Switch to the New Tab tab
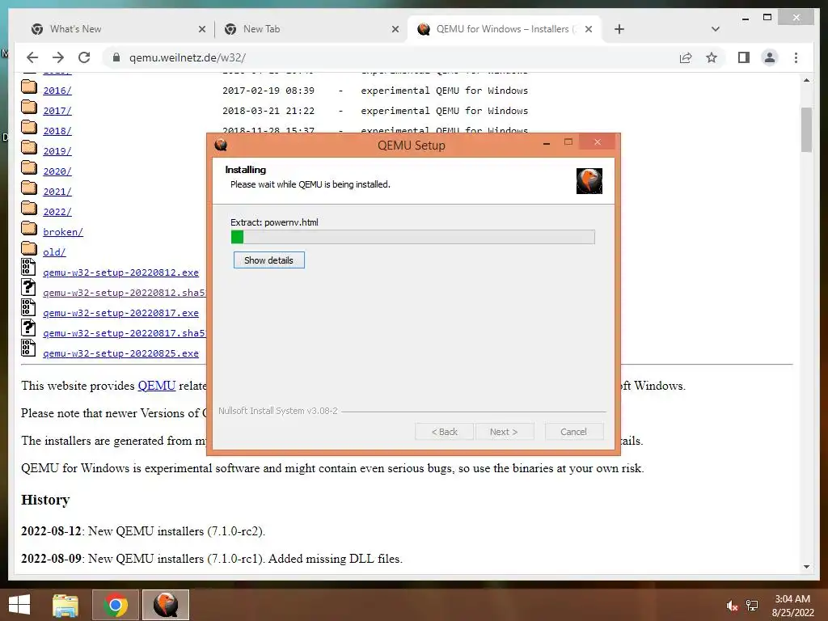Image resolution: width=828 pixels, height=621 pixels. click(x=311, y=29)
